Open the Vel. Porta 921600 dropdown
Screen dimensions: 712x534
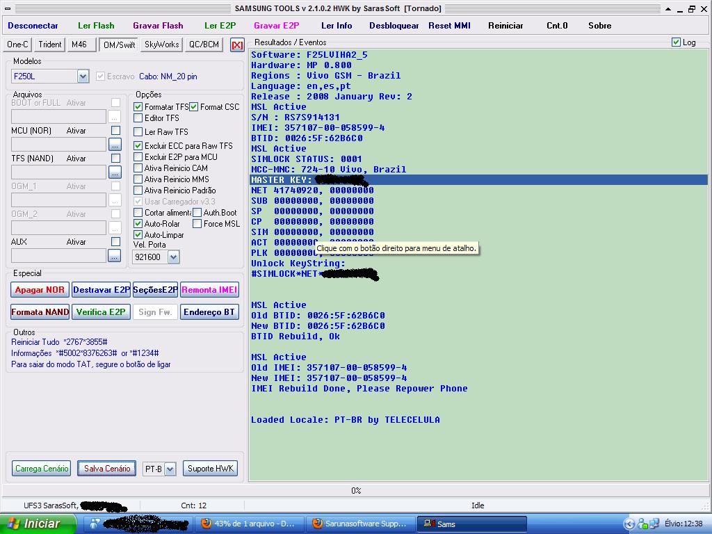pyautogui.click(x=173, y=257)
